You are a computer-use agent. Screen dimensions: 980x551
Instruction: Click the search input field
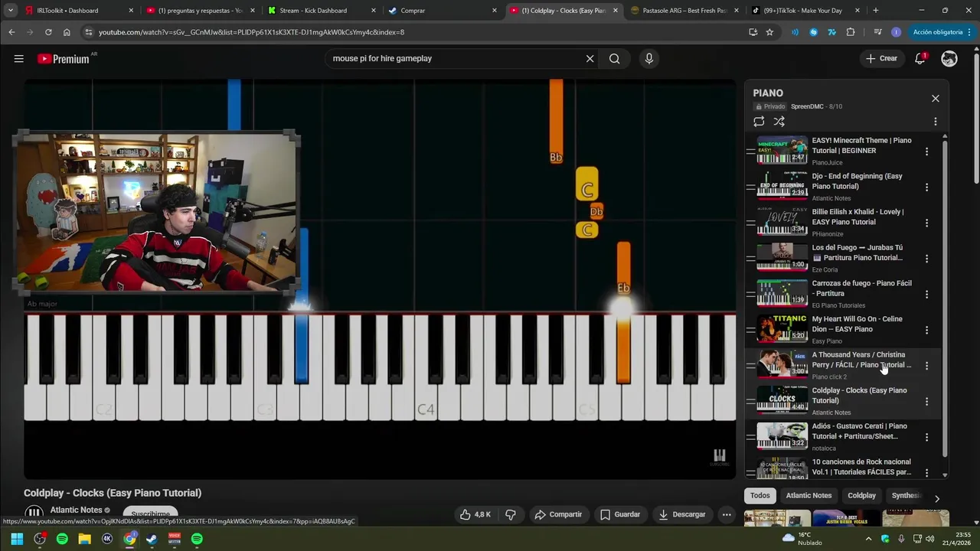(456, 59)
